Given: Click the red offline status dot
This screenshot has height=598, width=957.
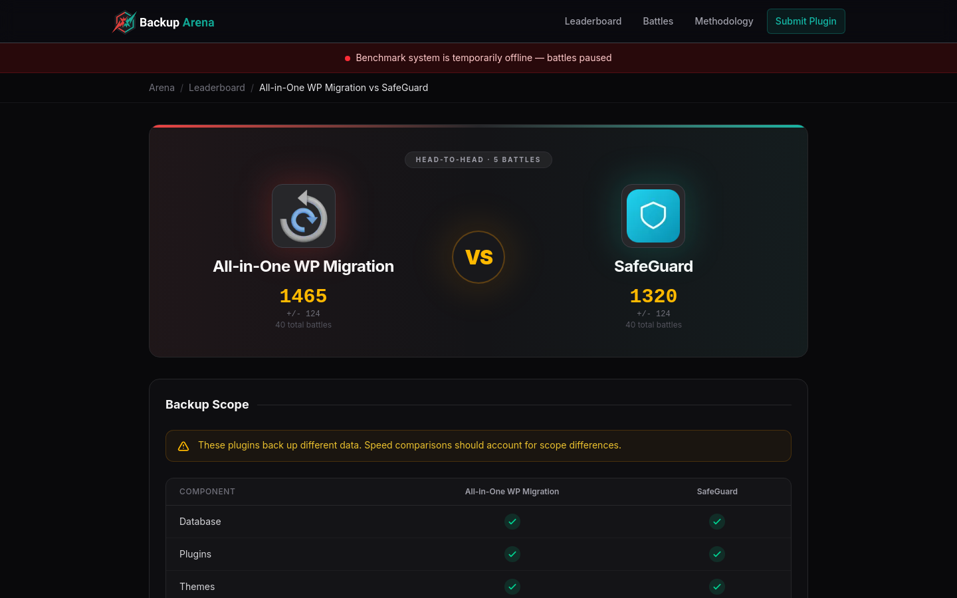Looking at the screenshot, I should (348, 58).
